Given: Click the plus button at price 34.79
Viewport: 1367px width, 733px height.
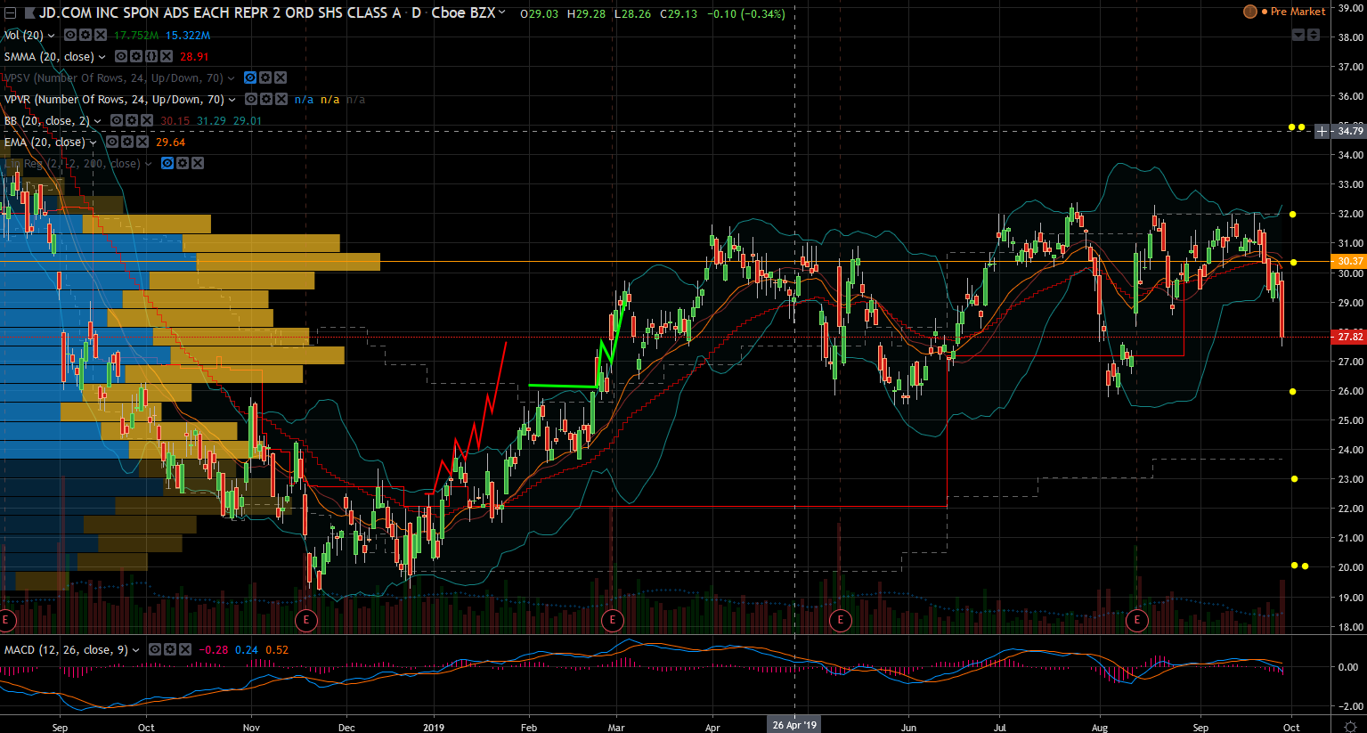Looking at the screenshot, I should pyautogui.click(x=1322, y=131).
